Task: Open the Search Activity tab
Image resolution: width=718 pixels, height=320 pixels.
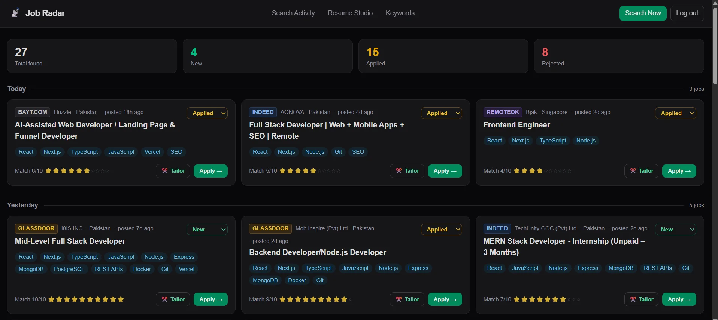Action: pos(293,13)
